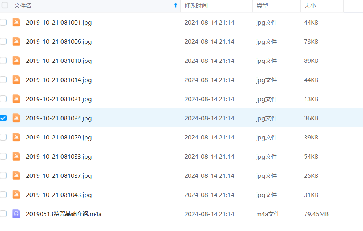The width and height of the screenshot is (363, 231).
Task: Open file name 2019-10-21 081033.jpg
Action: [59, 156]
